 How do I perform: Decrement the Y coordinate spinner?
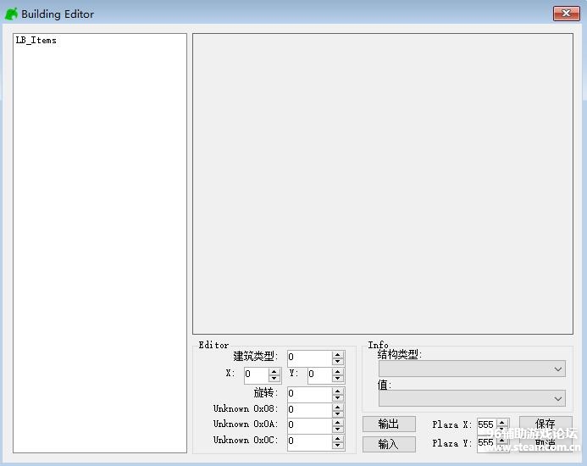338,379
